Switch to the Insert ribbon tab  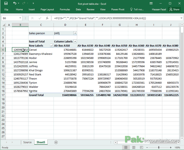click(32, 10)
